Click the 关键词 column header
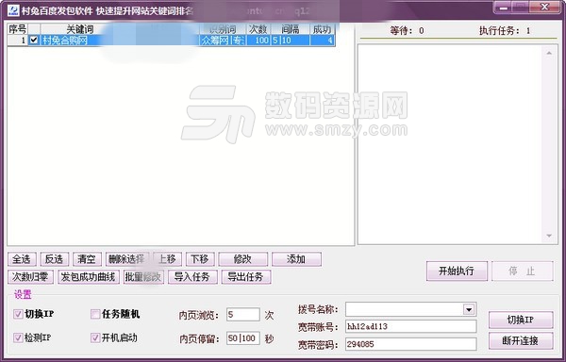Screen dimensions: 566x362 pos(79,29)
